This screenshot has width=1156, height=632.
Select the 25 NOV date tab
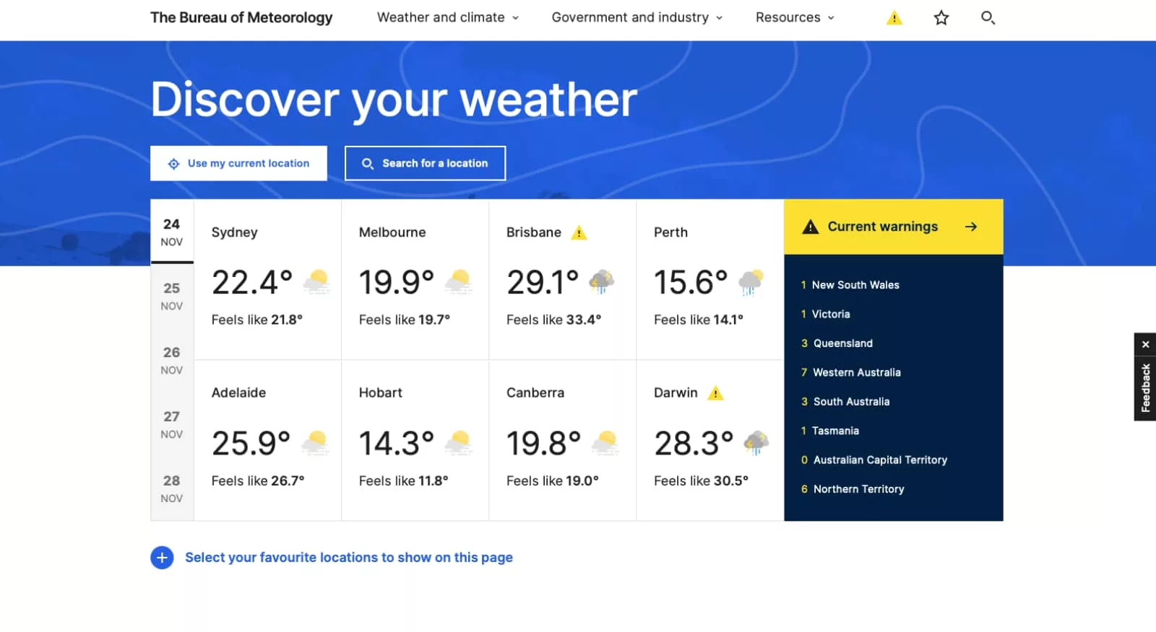click(x=172, y=296)
